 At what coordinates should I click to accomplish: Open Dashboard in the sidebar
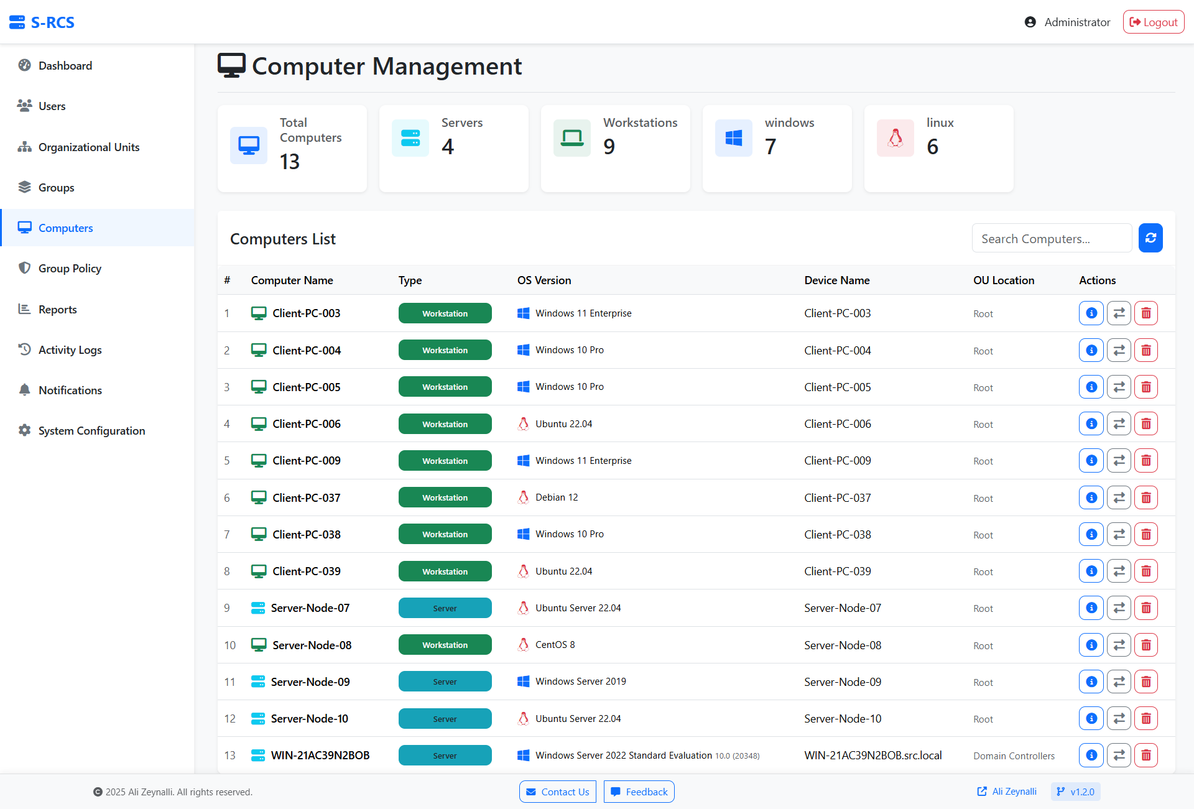(x=65, y=66)
